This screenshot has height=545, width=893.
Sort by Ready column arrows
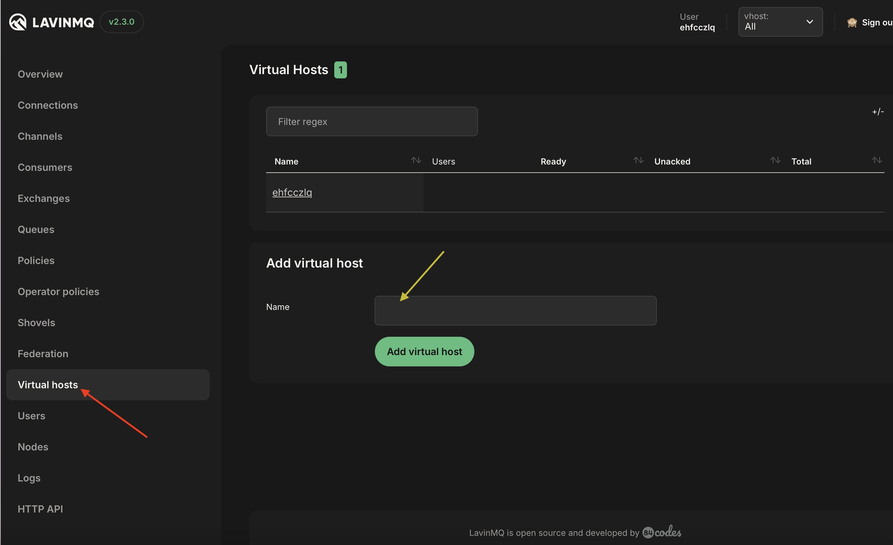[638, 160]
